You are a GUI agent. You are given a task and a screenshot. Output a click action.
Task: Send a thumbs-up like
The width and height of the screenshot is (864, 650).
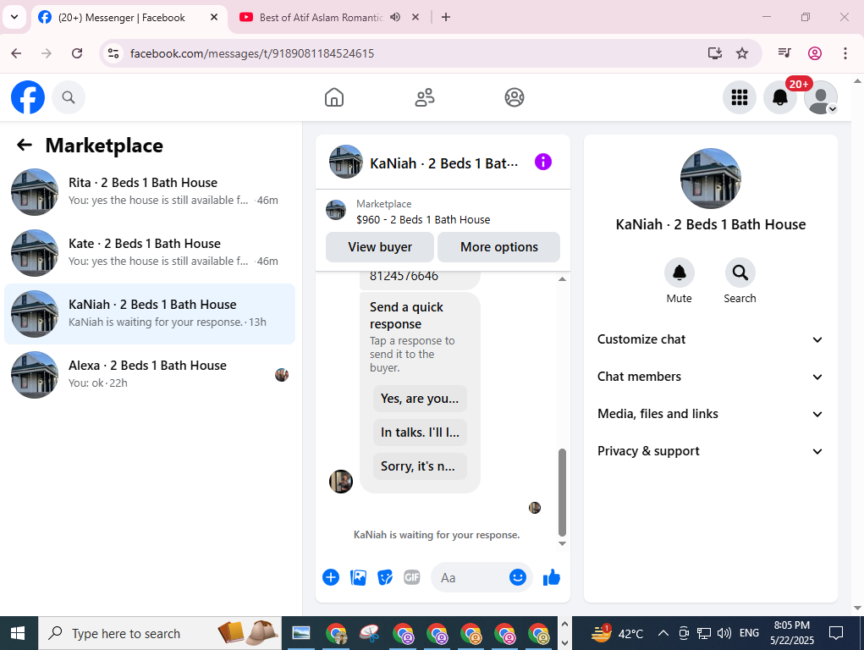pyautogui.click(x=552, y=577)
